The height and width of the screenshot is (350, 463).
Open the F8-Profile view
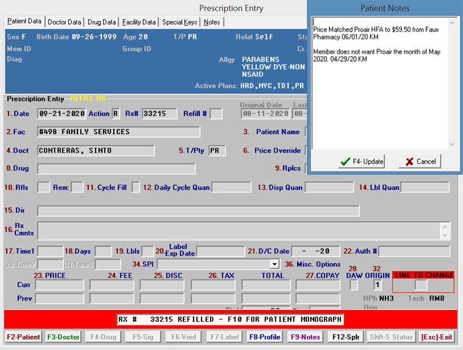coord(265,337)
